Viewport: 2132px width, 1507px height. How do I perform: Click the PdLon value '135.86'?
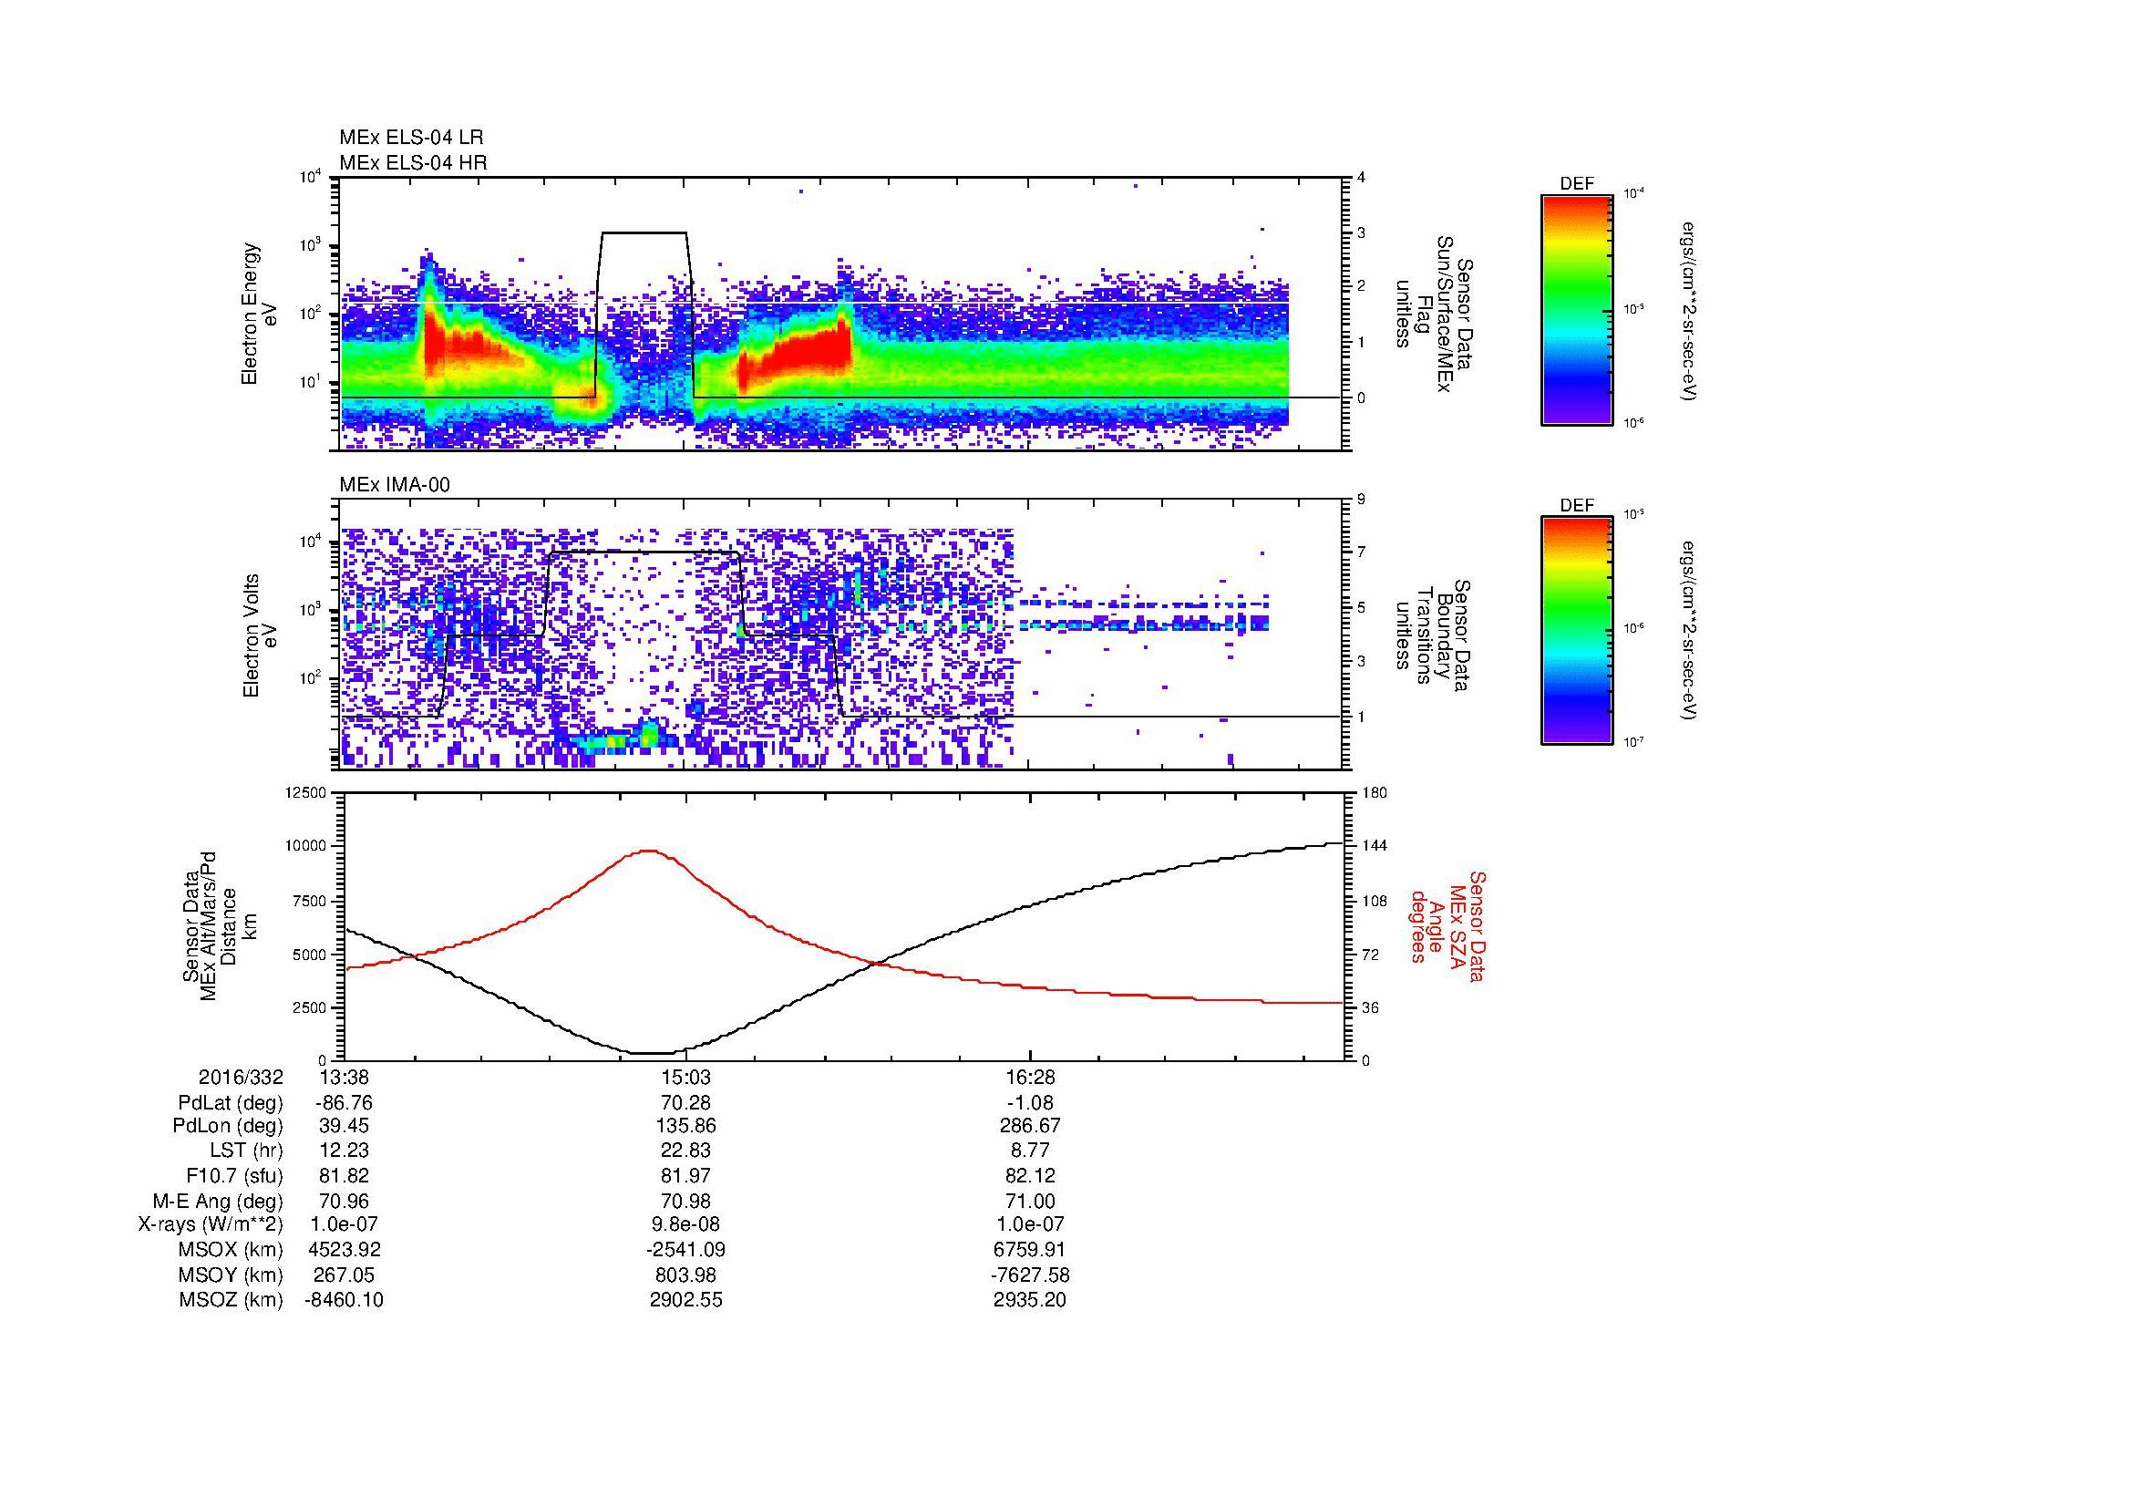[685, 1125]
